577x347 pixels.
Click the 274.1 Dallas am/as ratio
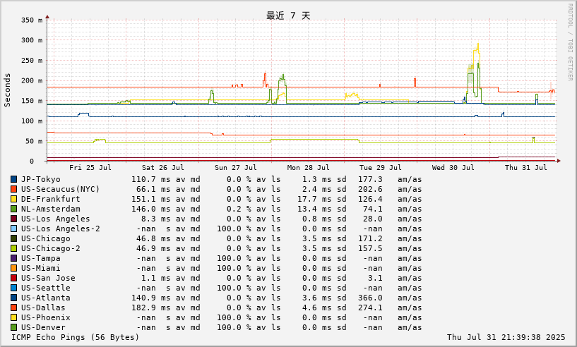370,308
